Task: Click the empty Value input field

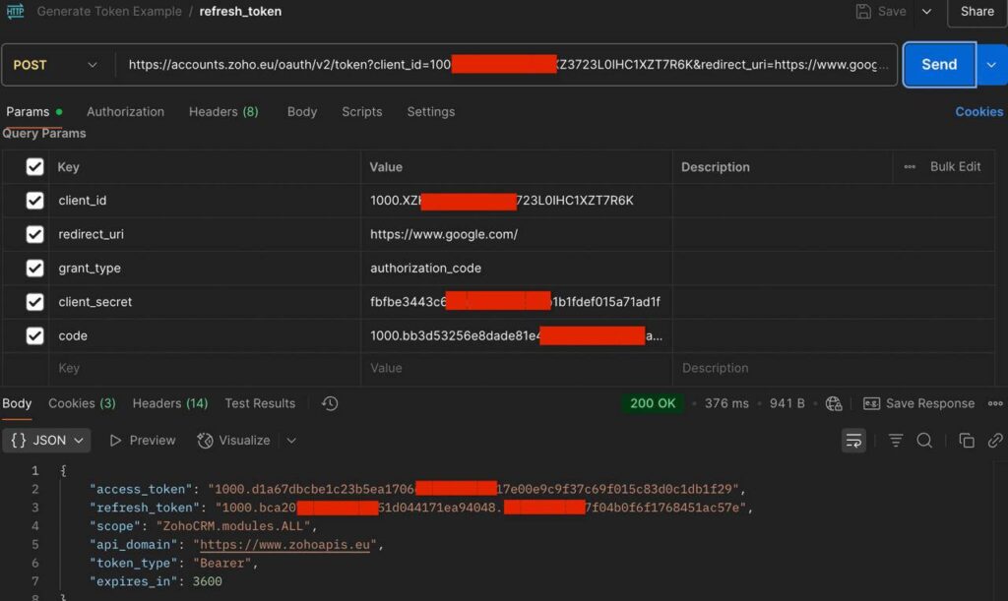Action: (x=516, y=369)
